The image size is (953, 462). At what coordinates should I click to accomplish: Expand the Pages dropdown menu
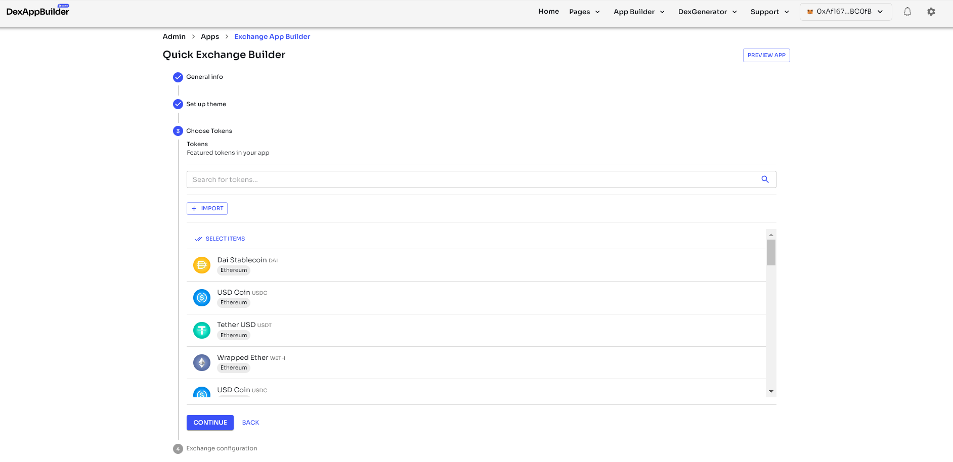coord(584,12)
